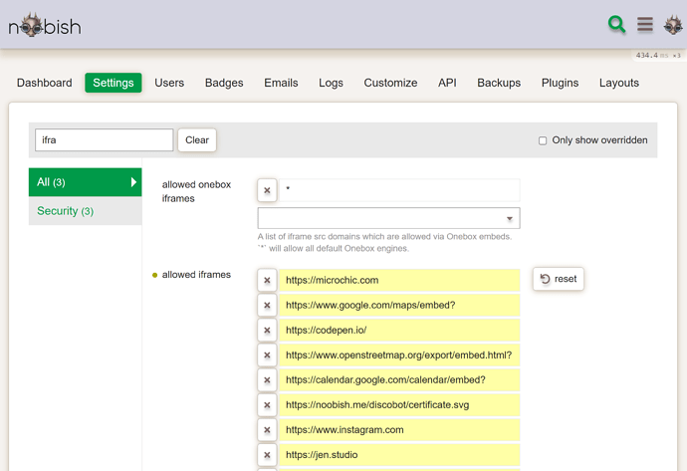Remove the google.com/maps/embed entry
687x471 pixels.
[267, 305]
